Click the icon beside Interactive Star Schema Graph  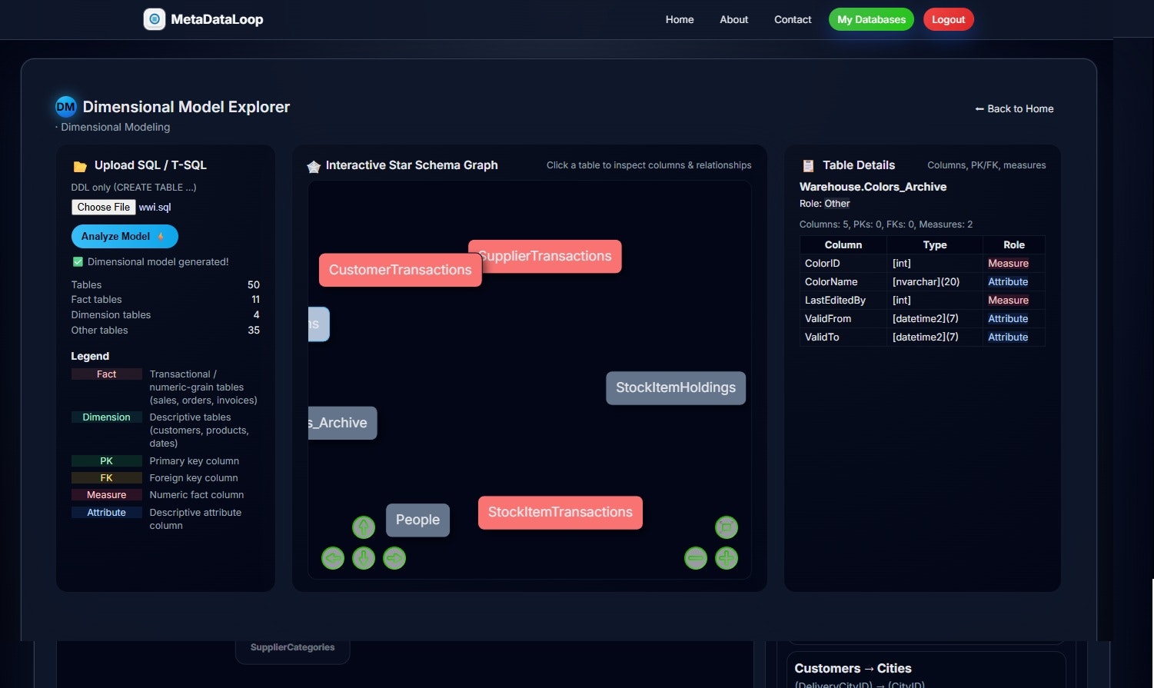pyautogui.click(x=314, y=165)
